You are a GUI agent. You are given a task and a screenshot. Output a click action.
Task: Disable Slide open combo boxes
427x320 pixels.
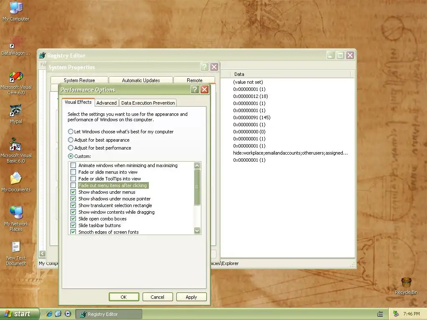pos(73,218)
